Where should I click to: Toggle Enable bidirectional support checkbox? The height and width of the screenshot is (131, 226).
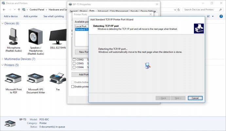click(x=73, y=82)
